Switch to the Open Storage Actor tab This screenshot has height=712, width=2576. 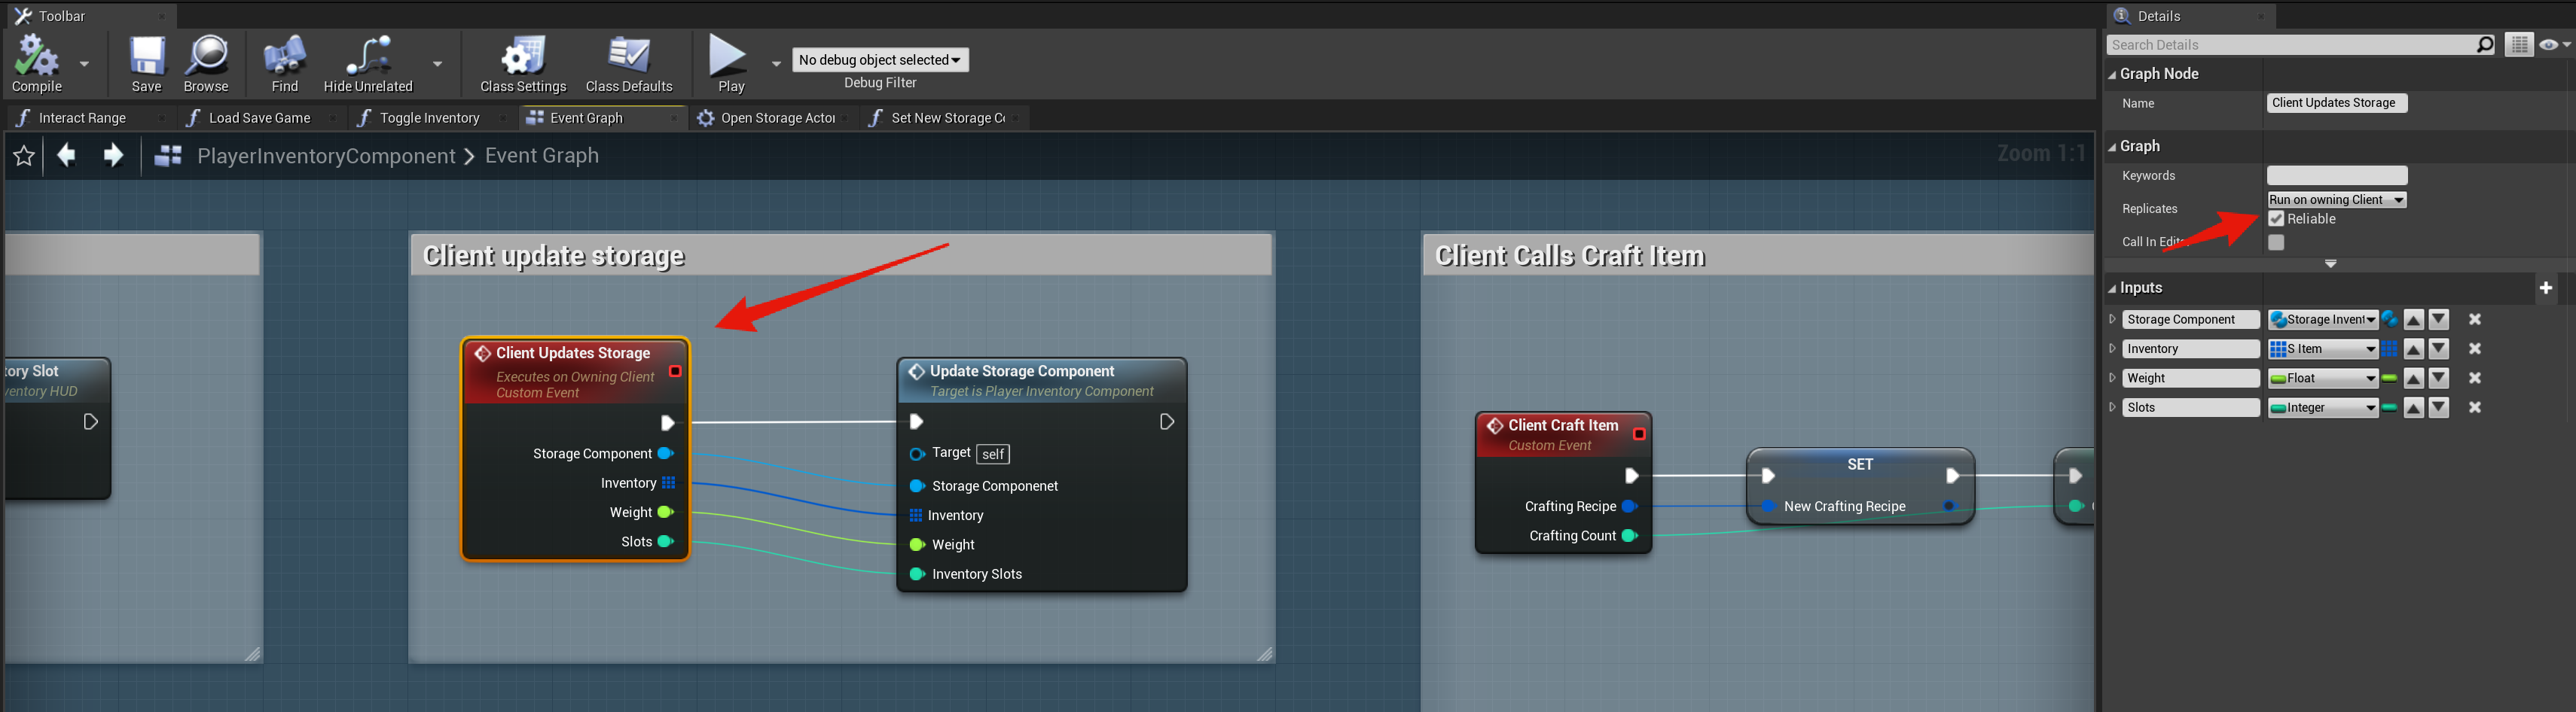[x=777, y=118]
